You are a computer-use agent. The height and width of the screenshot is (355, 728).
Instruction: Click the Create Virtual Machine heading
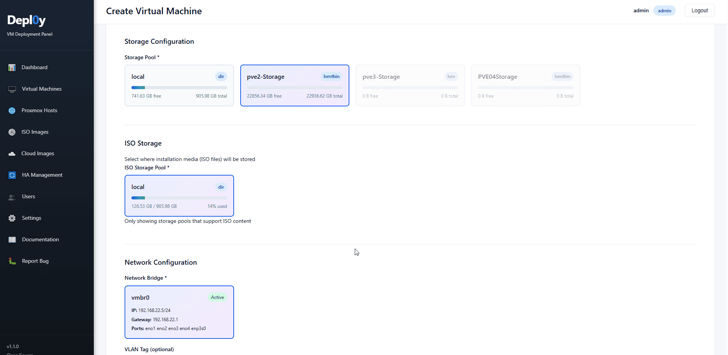(154, 11)
